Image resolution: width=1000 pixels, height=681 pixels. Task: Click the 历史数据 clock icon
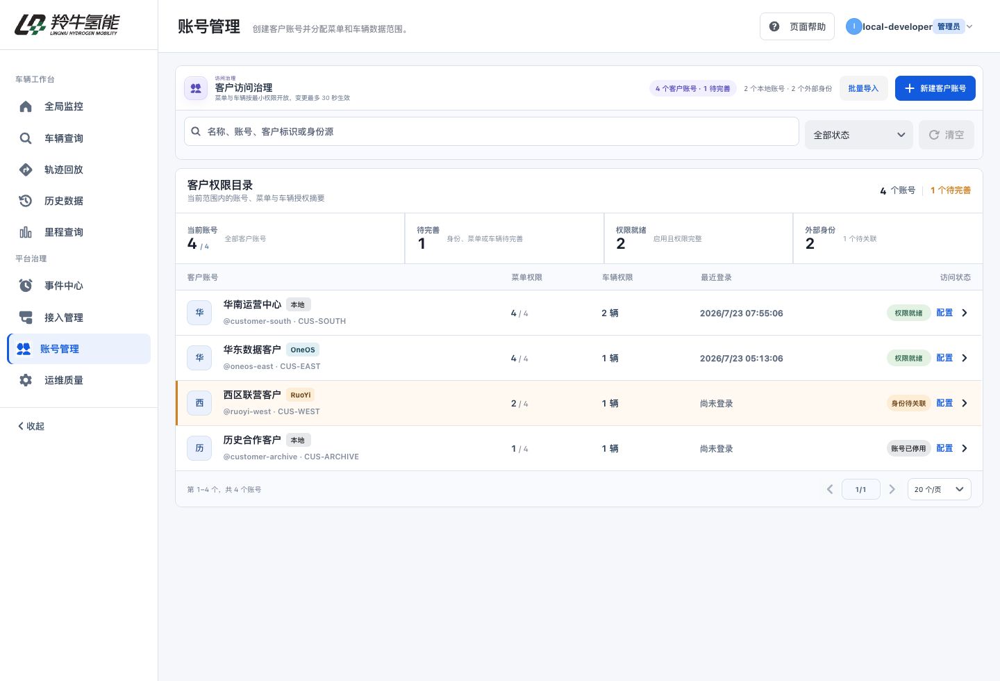coord(26,201)
